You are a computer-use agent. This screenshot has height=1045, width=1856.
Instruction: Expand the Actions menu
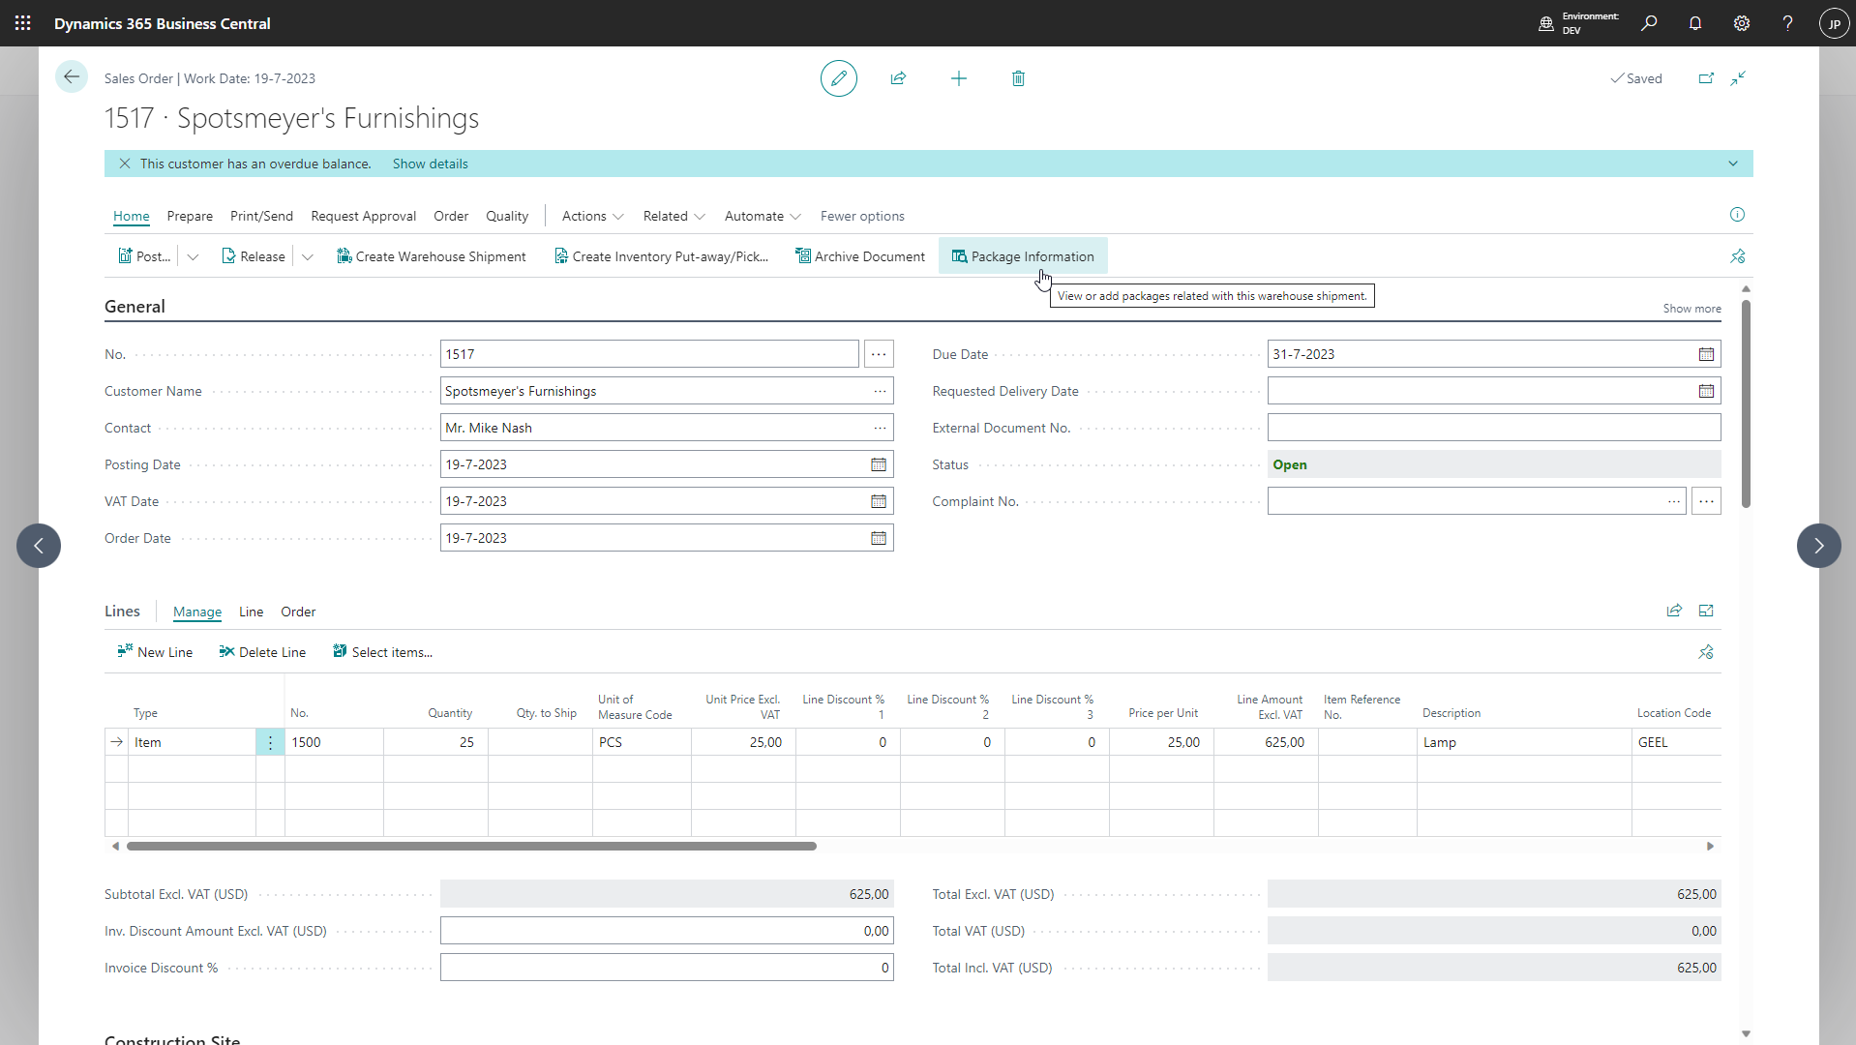(x=592, y=216)
